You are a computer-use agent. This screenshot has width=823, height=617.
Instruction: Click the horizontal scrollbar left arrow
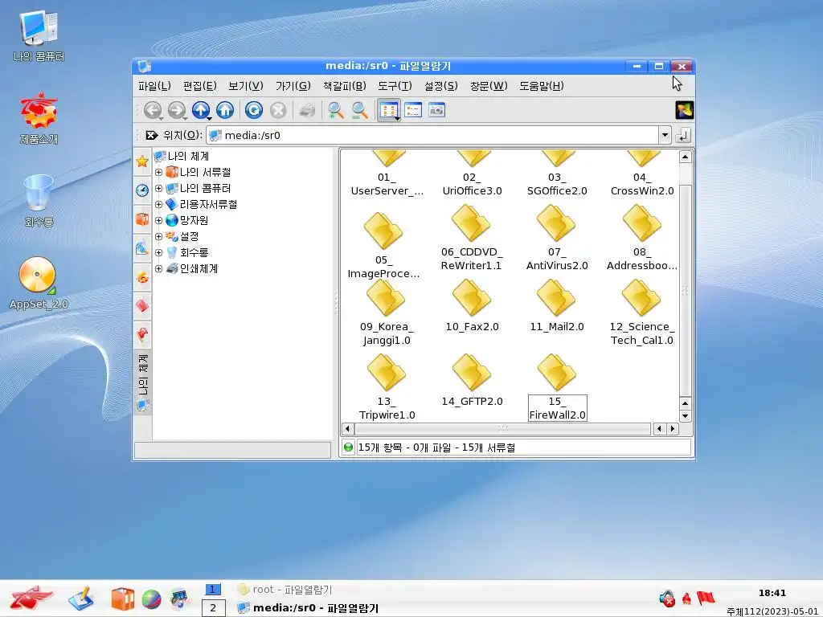pos(347,429)
